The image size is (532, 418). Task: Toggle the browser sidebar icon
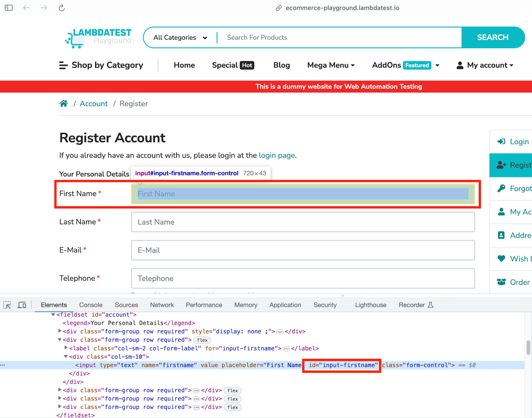tap(9, 8)
